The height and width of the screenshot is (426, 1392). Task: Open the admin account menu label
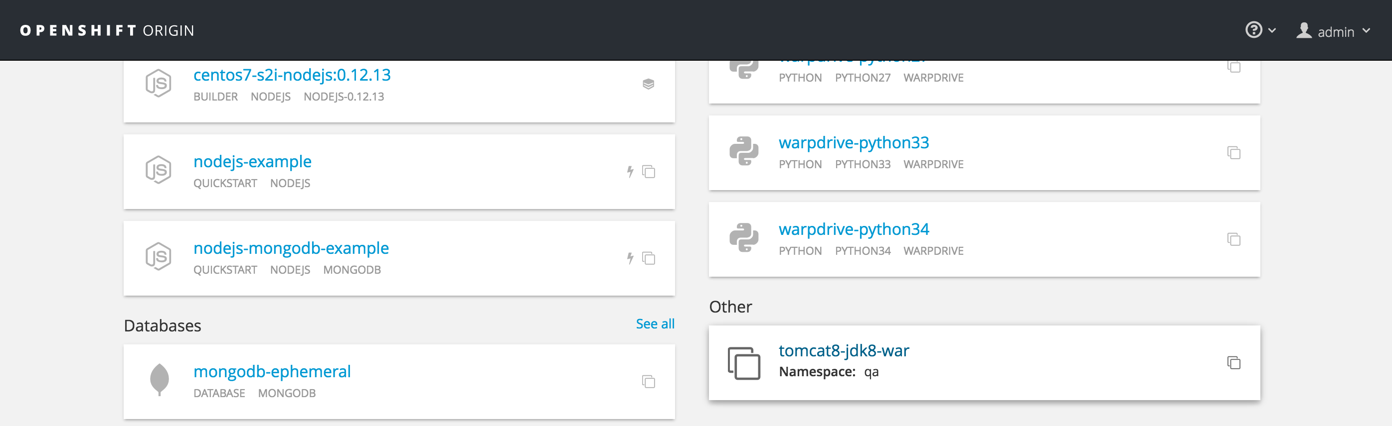(x=1336, y=32)
